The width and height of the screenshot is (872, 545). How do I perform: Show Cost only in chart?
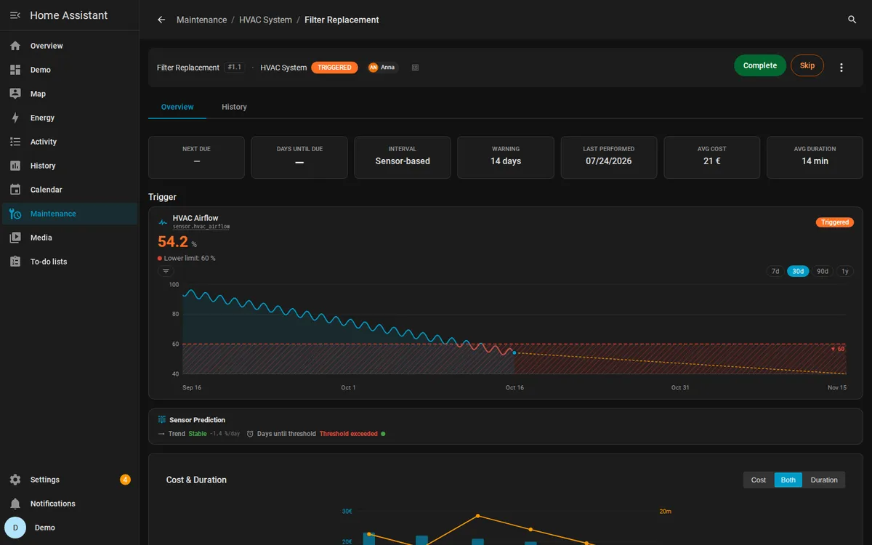(759, 480)
